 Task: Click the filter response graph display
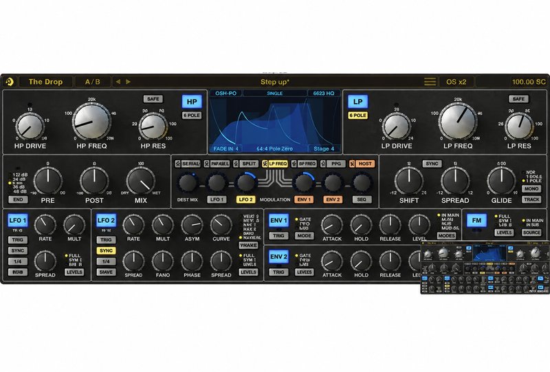click(274, 121)
